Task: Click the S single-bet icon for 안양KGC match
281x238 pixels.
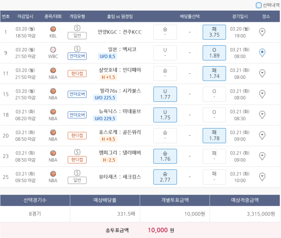Action: pos(77,28)
